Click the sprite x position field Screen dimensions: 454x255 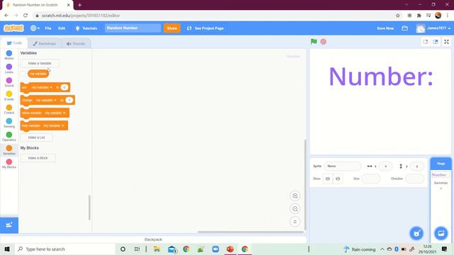[x=385, y=166]
